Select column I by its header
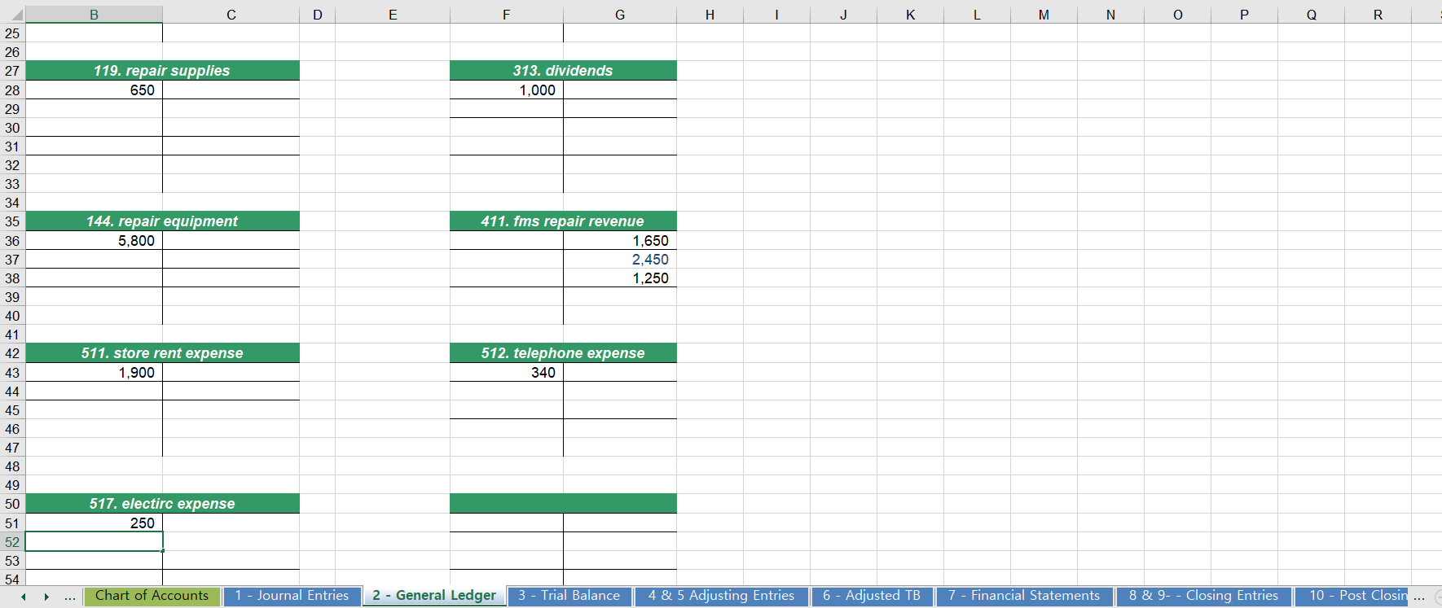 click(776, 15)
